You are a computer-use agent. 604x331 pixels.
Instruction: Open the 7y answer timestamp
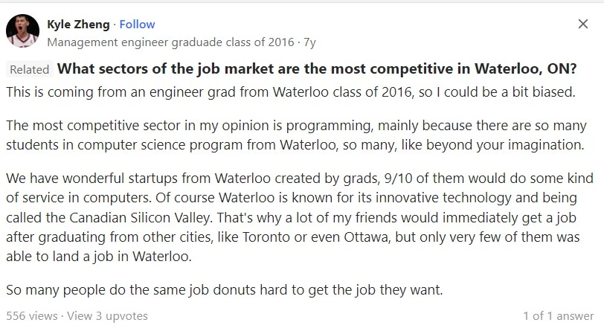310,42
